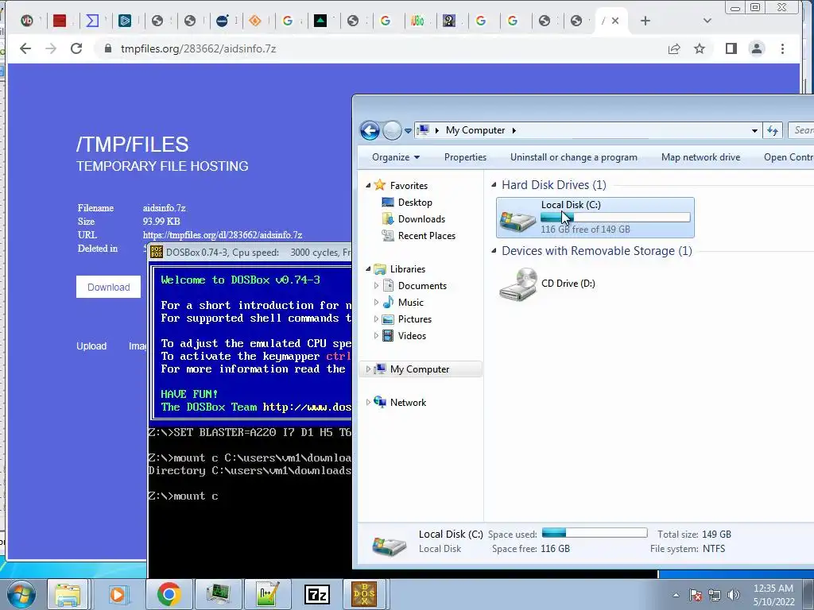Open a new Chrome tab
The height and width of the screenshot is (610, 814).
[645, 21]
